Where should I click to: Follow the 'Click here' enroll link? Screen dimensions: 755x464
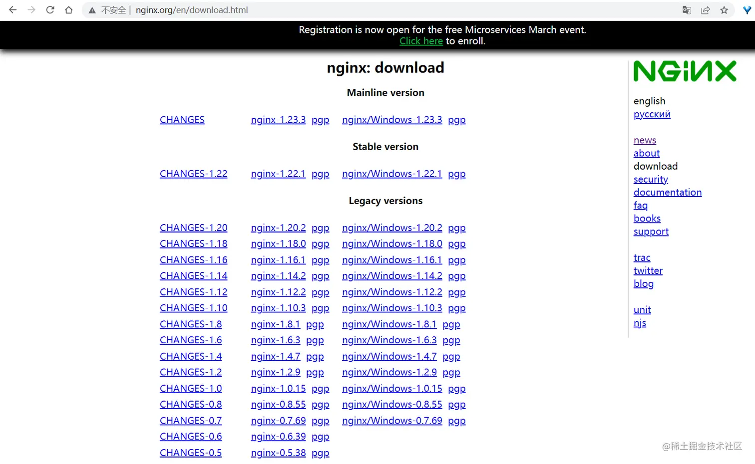[421, 41]
